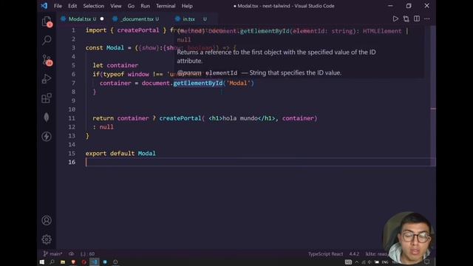Open the Help menu
This screenshot has width=473, height=266.
(x=187, y=6)
